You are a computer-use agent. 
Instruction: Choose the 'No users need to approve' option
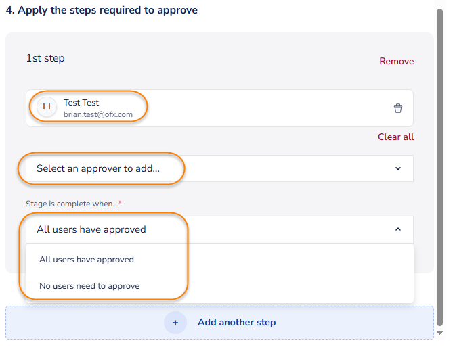(89, 286)
